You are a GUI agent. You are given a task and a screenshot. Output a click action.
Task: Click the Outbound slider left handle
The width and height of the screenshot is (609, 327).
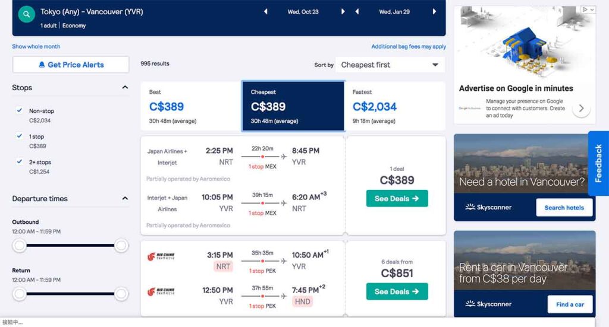click(x=20, y=245)
